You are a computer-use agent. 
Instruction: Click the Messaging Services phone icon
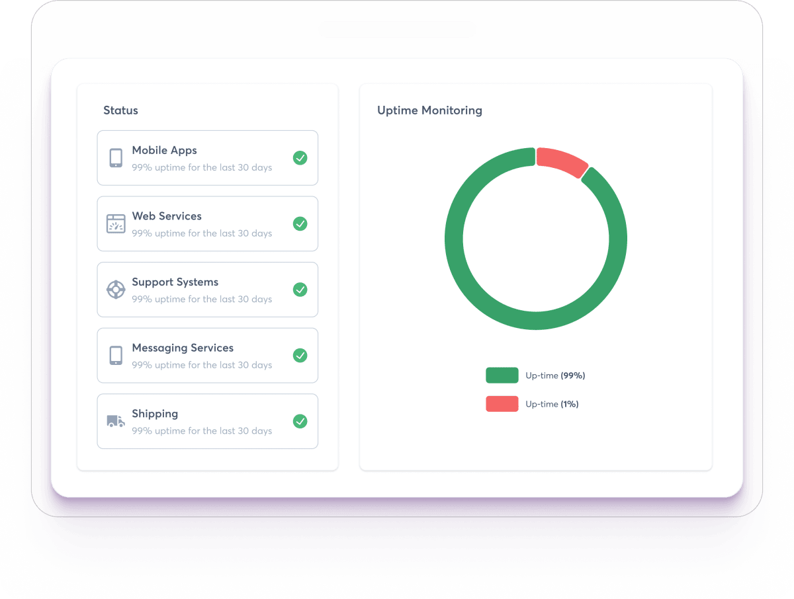coord(116,355)
